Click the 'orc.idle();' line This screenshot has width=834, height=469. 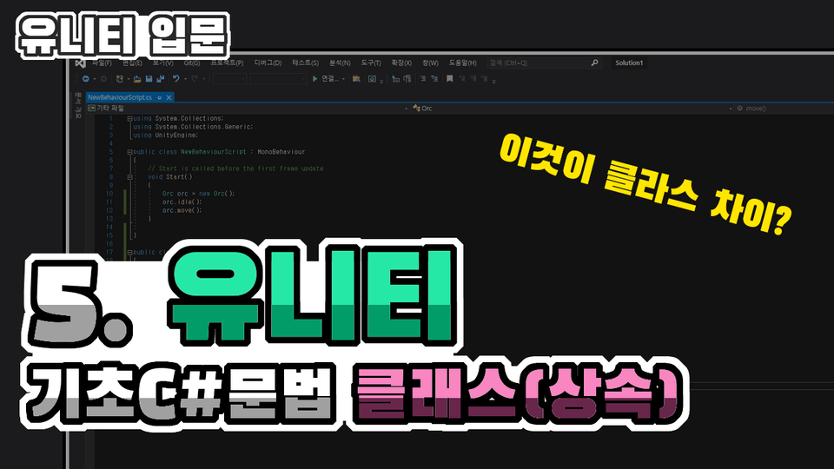tap(182, 202)
